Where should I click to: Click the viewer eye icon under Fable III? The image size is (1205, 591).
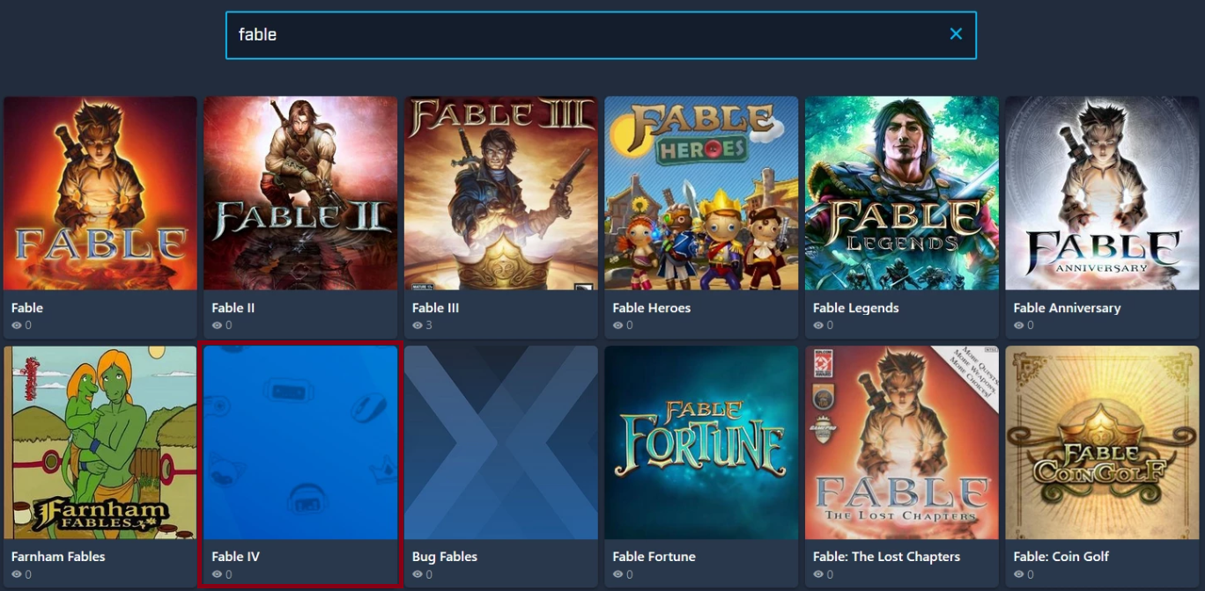(418, 325)
